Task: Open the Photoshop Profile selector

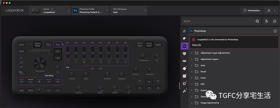Action: [x=90, y=11]
